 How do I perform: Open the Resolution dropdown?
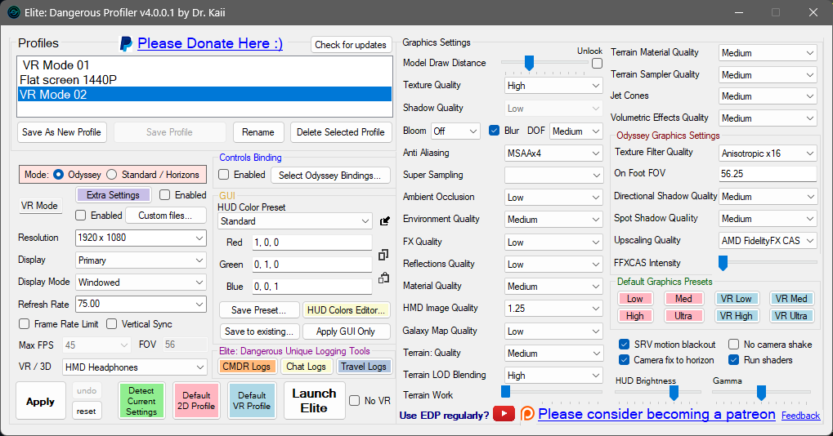tap(141, 238)
